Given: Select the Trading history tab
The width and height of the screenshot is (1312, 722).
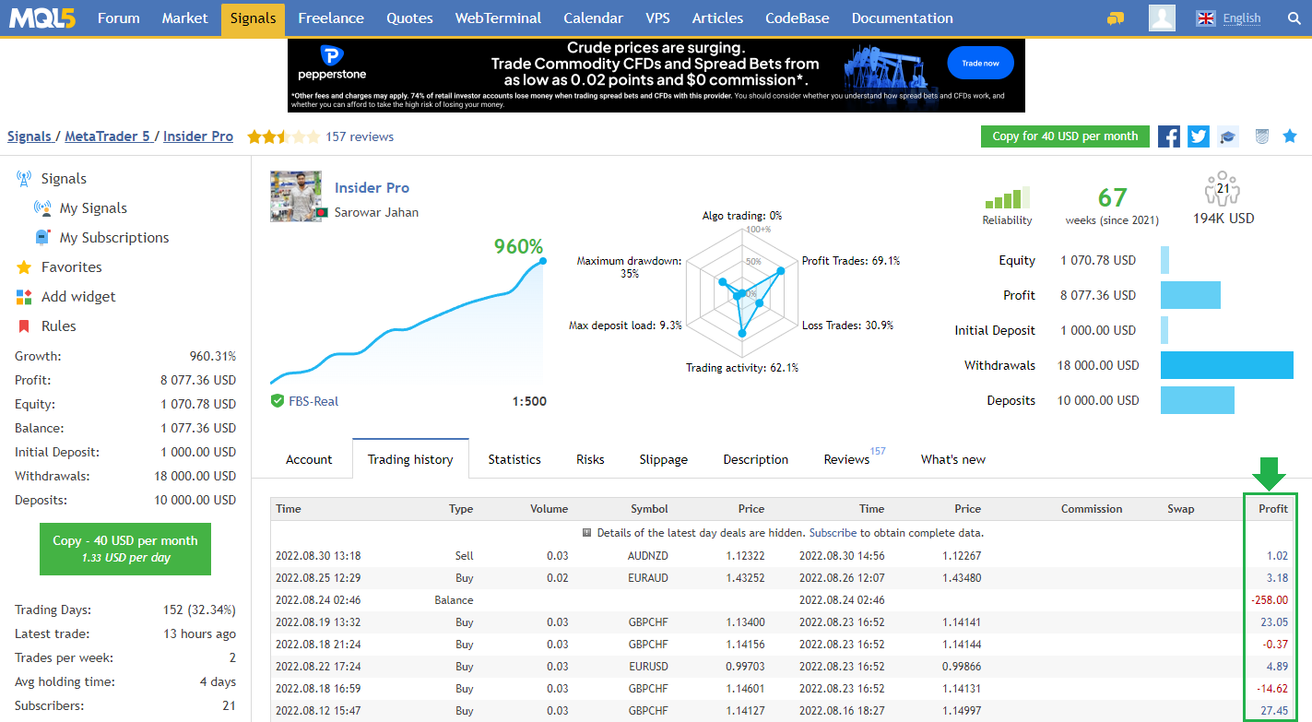Looking at the screenshot, I should 410,459.
